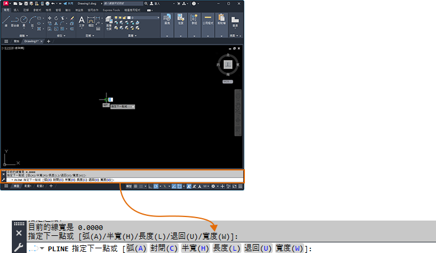This screenshot has width=436, height=253.
Task: Click the Rotate tool in Modify panel
Action: [x=56, y=18]
